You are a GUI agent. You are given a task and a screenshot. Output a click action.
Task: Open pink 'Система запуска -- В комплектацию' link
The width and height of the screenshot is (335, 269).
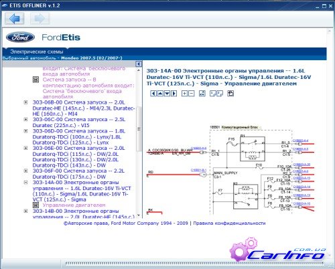pos(88,88)
